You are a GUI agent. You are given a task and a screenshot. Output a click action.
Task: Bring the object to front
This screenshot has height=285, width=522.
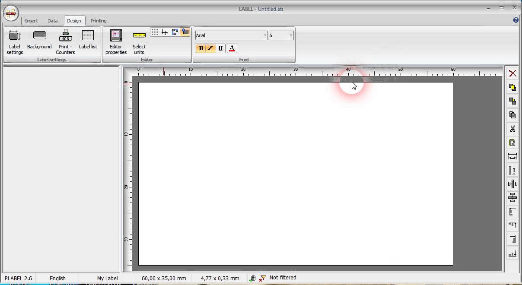click(512, 87)
